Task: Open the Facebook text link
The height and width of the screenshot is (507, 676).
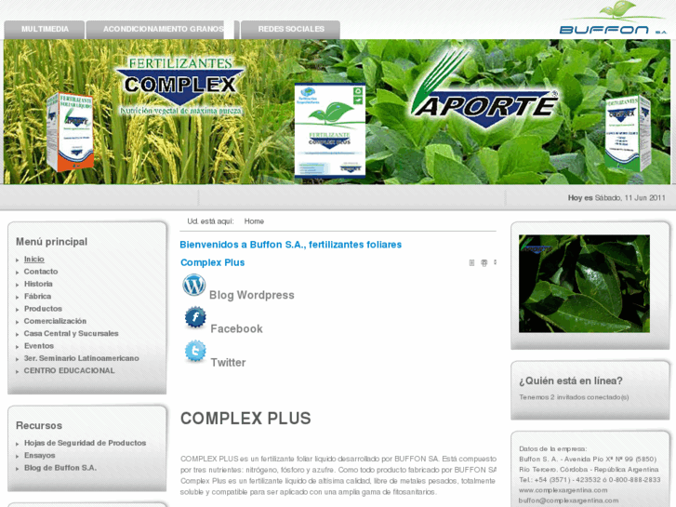Action: (x=237, y=328)
